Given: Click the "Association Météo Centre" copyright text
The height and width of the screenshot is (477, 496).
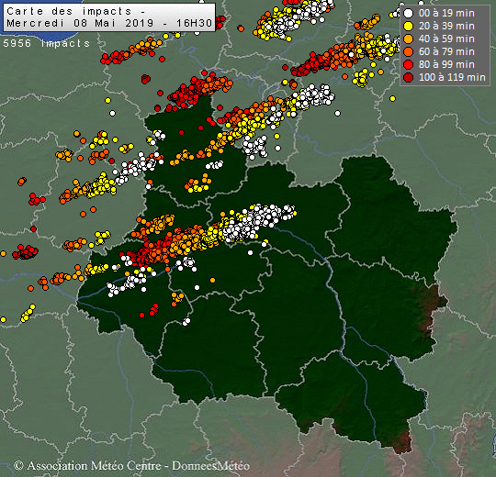Looking at the screenshot, I should (94, 466).
